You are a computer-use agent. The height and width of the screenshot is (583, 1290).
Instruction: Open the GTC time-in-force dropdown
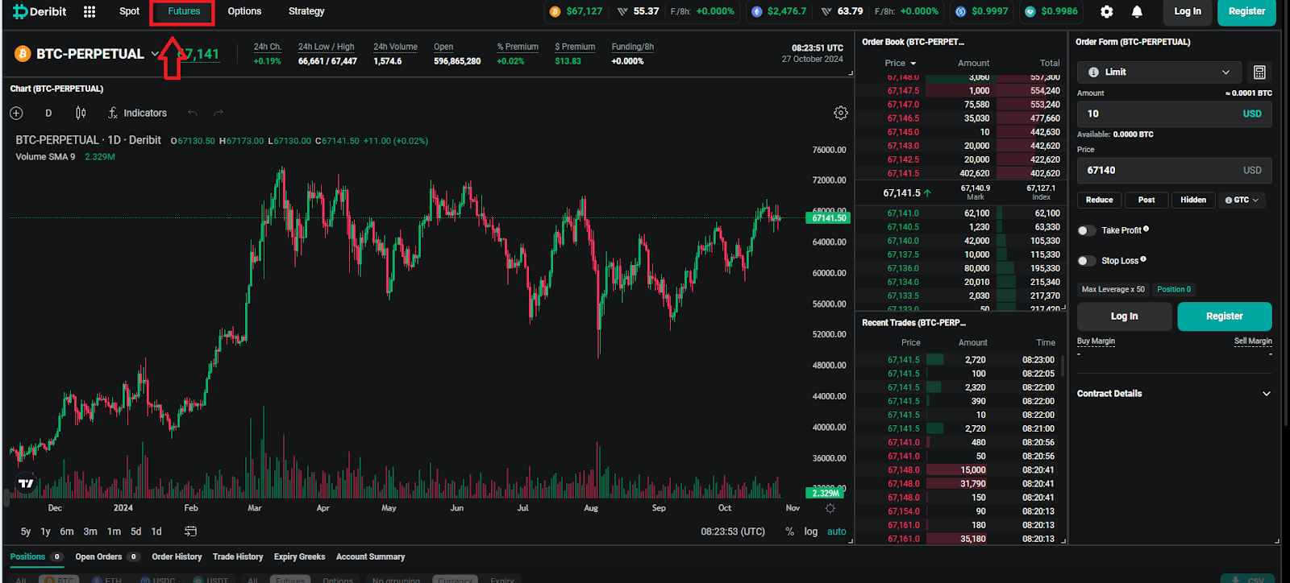pyautogui.click(x=1241, y=200)
